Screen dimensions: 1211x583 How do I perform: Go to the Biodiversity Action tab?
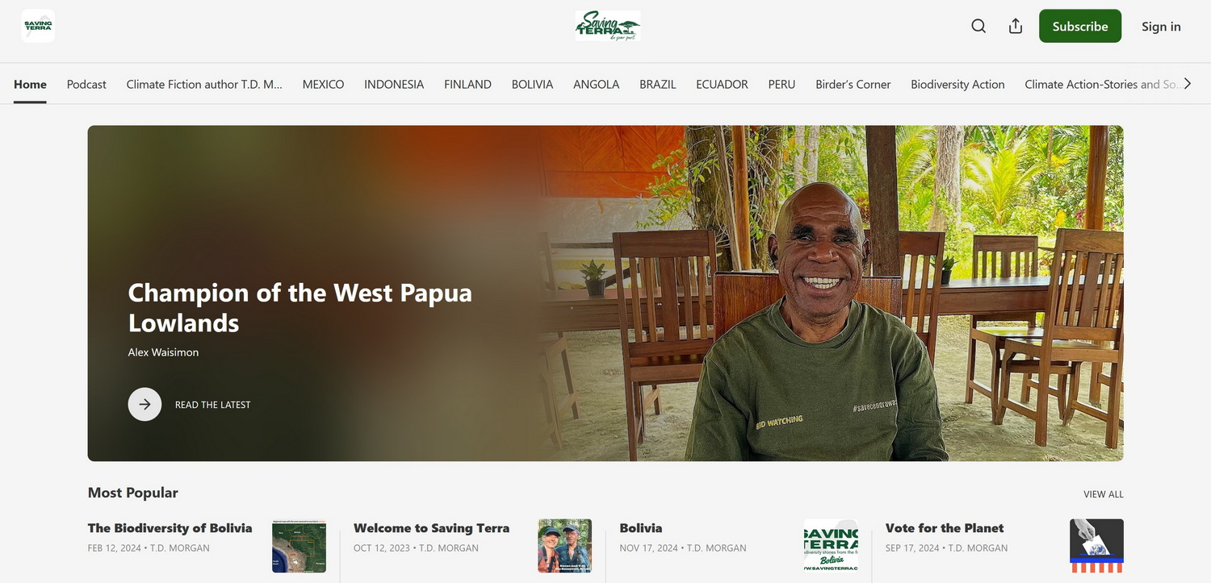click(x=957, y=84)
